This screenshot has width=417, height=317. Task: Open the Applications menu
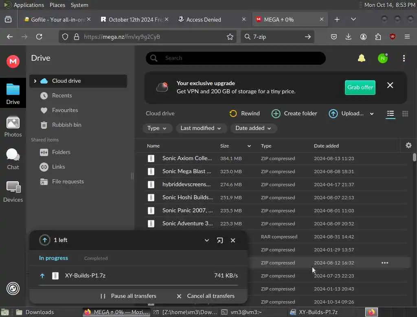pyautogui.click(x=24, y=5)
